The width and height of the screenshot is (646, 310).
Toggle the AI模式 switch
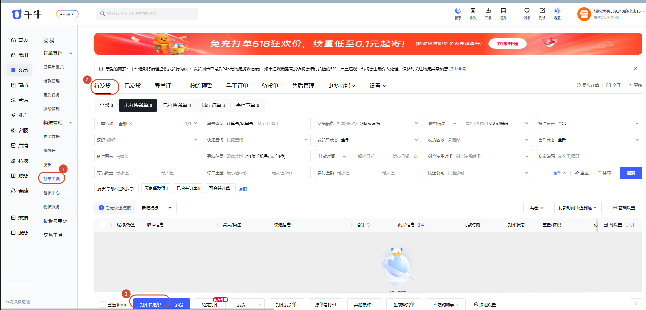67,14
